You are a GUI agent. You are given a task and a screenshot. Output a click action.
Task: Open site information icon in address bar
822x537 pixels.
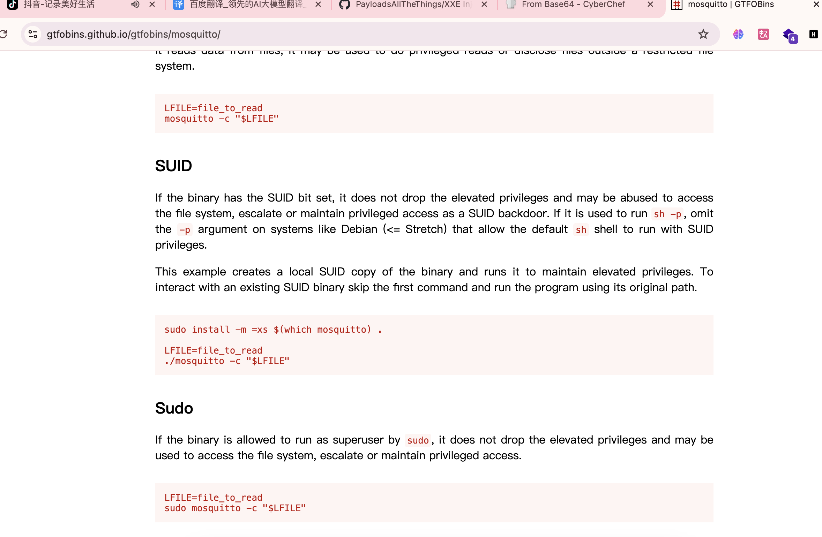tap(33, 34)
